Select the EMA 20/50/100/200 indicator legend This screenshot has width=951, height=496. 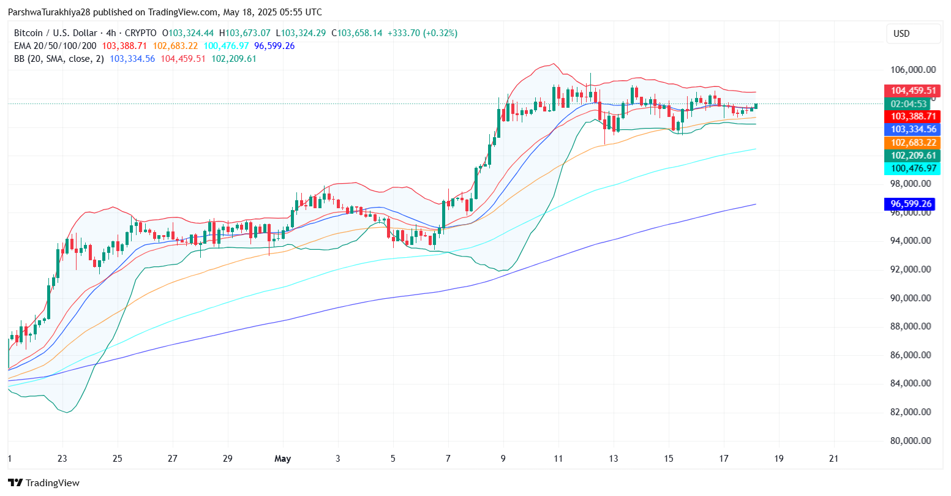(x=55, y=46)
